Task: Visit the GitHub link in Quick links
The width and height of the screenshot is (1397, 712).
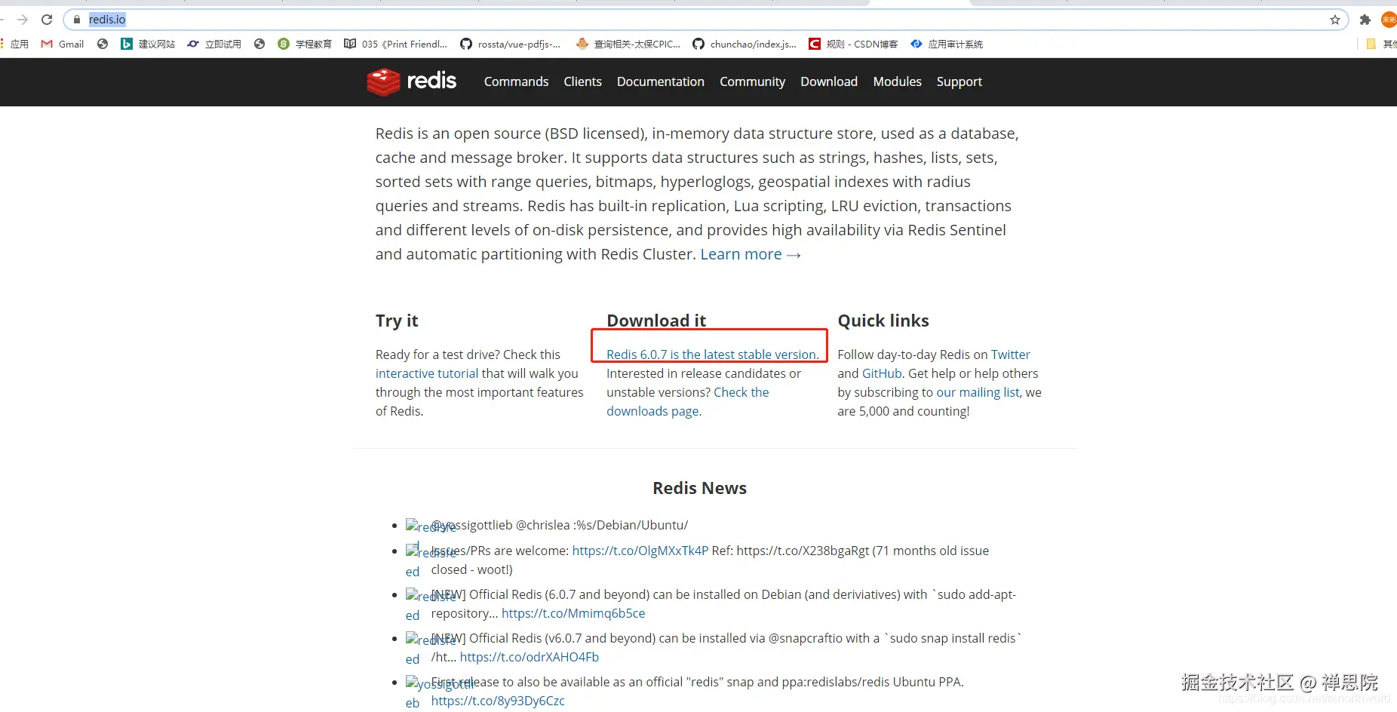Action: tap(882, 373)
